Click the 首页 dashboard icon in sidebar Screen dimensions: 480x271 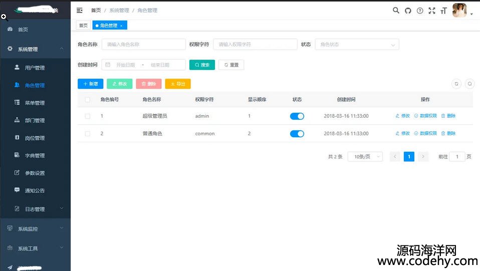[10, 29]
